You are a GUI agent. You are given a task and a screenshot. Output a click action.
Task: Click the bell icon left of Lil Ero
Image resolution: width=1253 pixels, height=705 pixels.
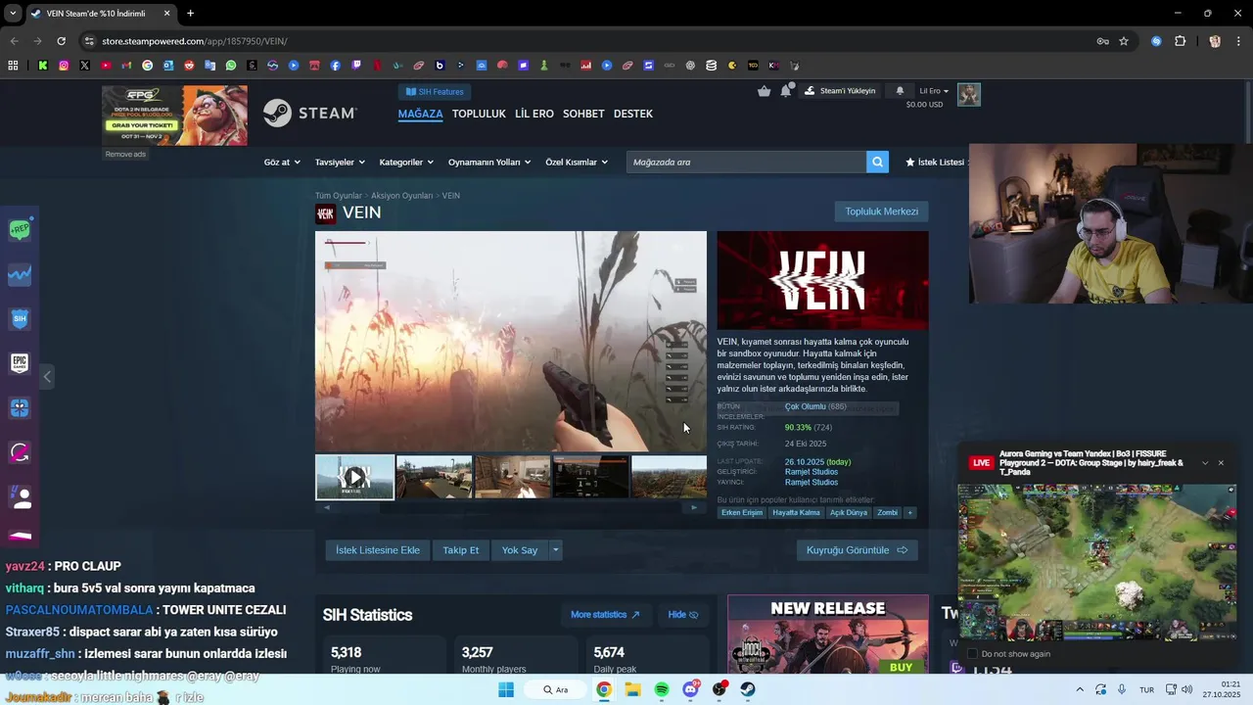(900, 91)
